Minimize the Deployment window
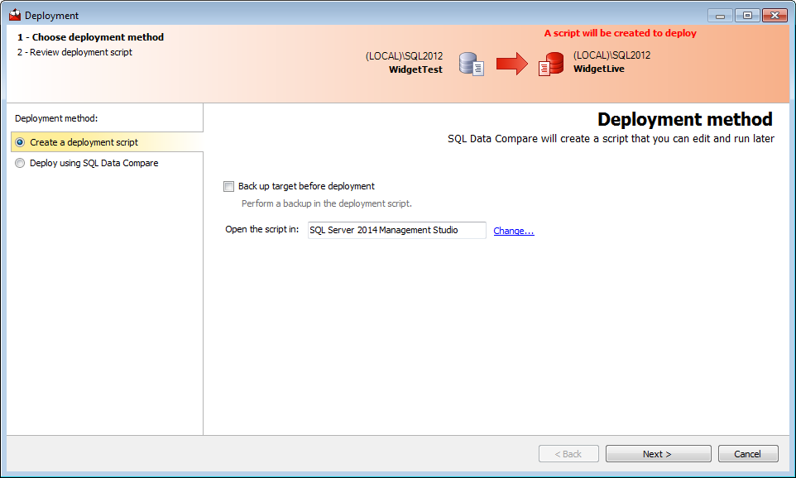The width and height of the screenshot is (796, 478). tap(720, 15)
